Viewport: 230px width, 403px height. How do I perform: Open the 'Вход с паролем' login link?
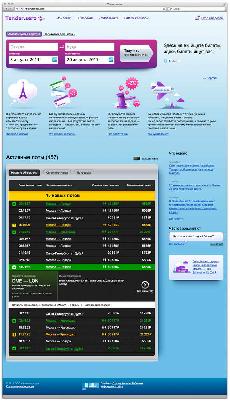pyautogui.click(x=212, y=18)
